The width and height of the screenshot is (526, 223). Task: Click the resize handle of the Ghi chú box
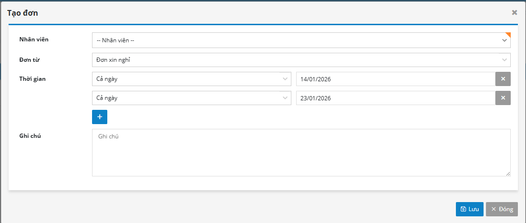tap(508, 174)
